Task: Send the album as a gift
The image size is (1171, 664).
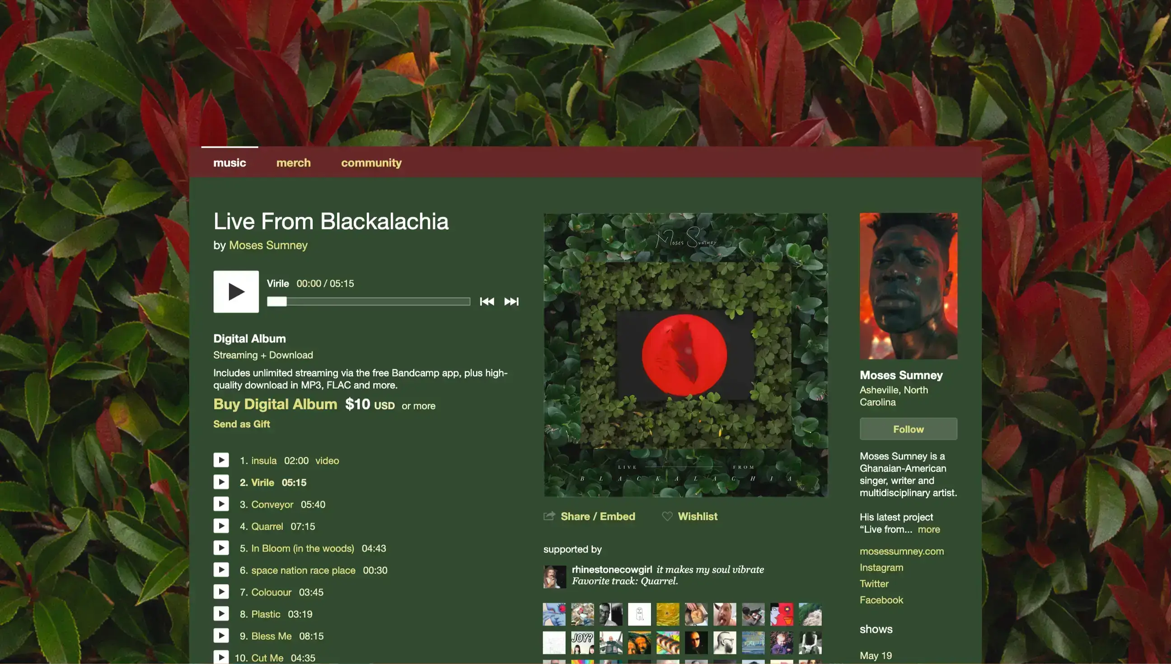Action: pos(241,424)
